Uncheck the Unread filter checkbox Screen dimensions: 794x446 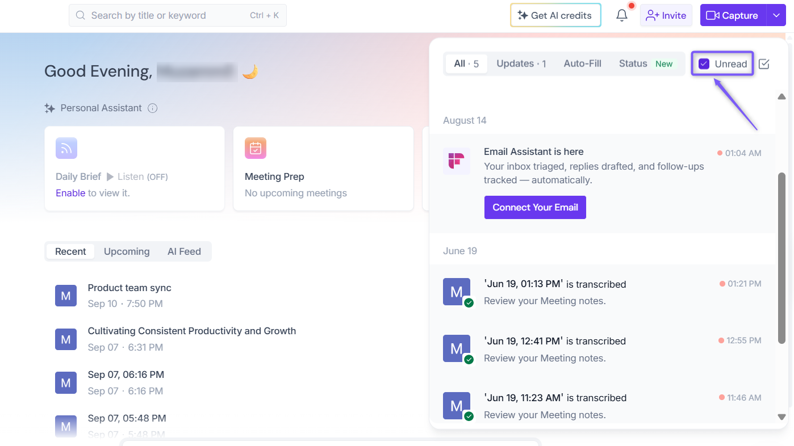[704, 64]
